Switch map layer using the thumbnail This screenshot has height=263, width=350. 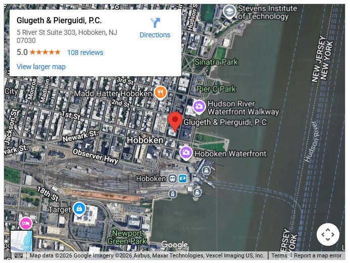[x=21, y=242]
